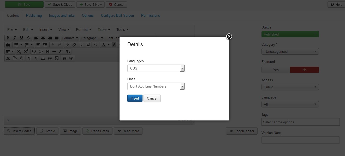Click the find and replace binoculars icon

tap(8, 45)
